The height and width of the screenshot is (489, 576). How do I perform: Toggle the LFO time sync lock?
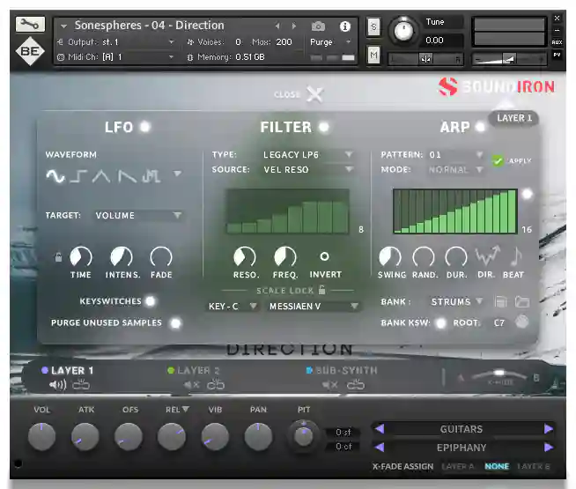click(58, 256)
